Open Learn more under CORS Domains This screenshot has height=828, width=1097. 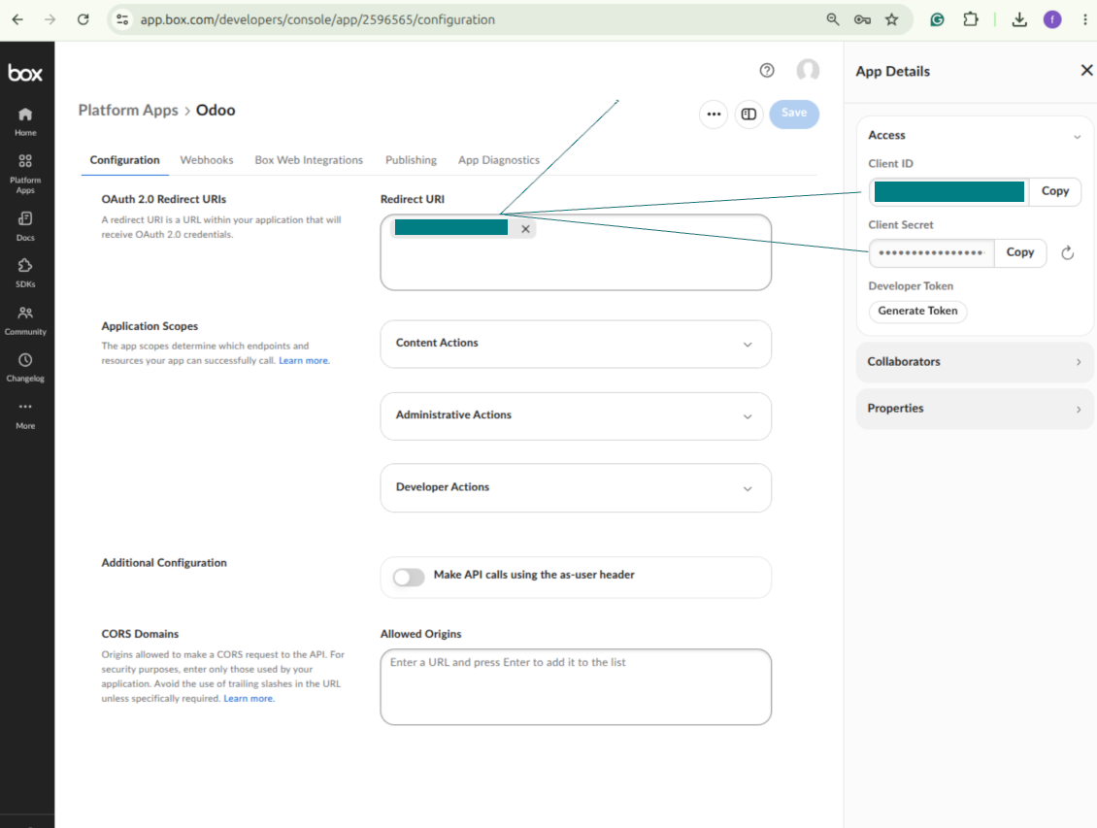pyautogui.click(x=249, y=699)
